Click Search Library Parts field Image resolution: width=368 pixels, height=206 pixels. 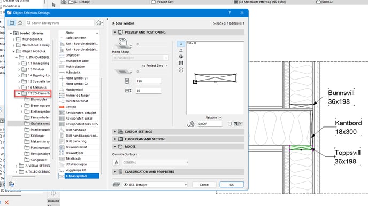pyautogui.click(x=60, y=23)
